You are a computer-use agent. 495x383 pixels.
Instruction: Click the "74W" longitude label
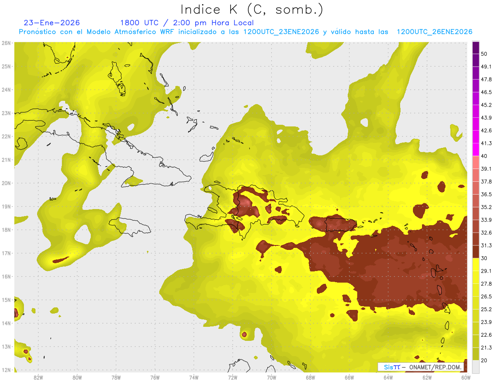tap(194, 377)
